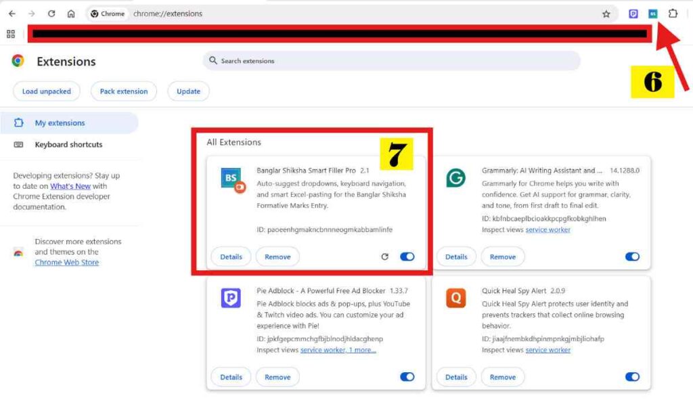Remove the Pie Adblock extension
Image resolution: width=693 pixels, height=400 pixels.
point(277,377)
